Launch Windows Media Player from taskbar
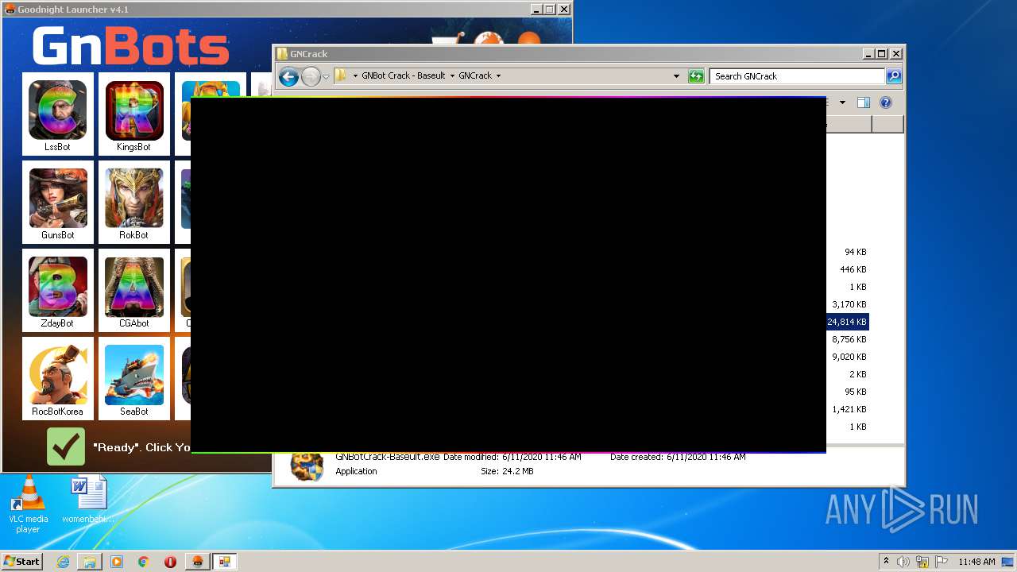The height and width of the screenshot is (572, 1017). (x=117, y=562)
